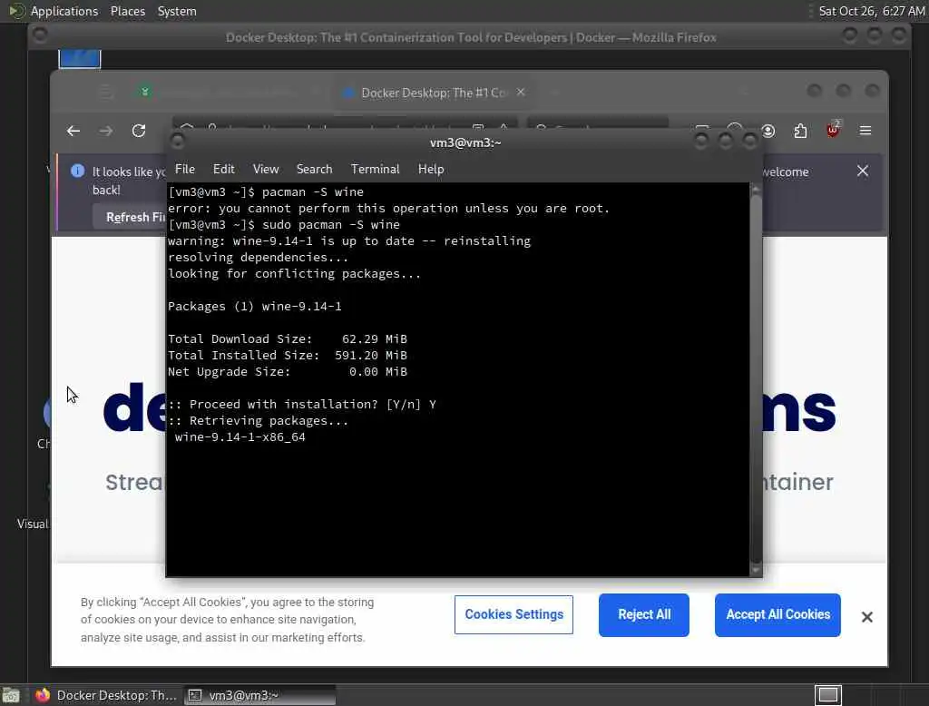This screenshot has width=929, height=706.
Task: Open Firefox extensions puzzle icon
Action: (800, 131)
